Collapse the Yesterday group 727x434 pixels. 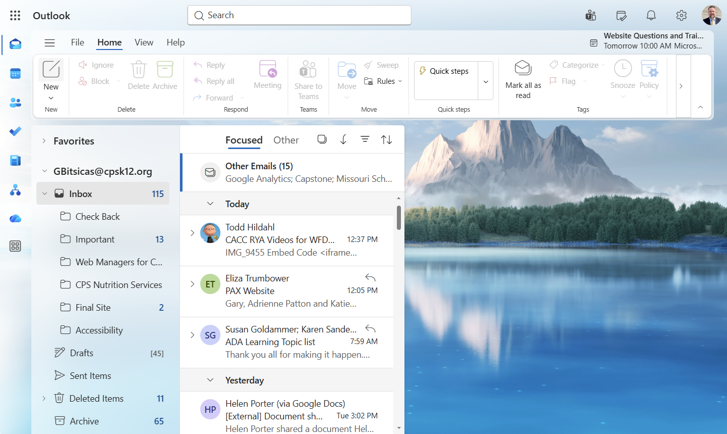click(210, 380)
